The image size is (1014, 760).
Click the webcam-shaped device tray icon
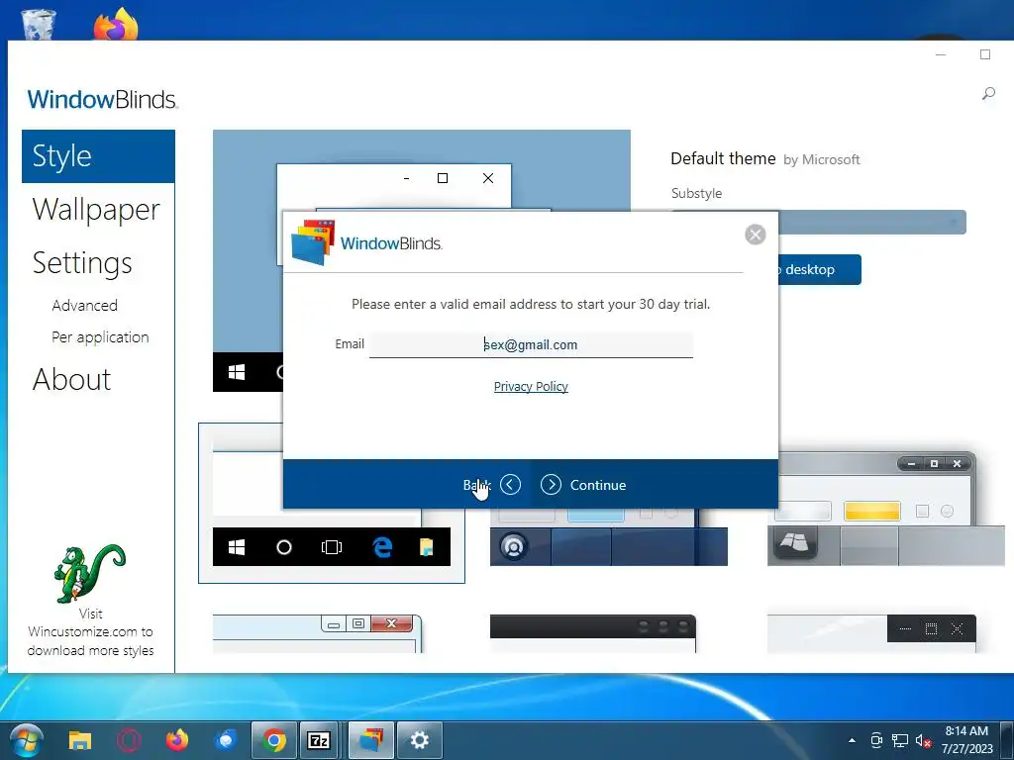click(876, 740)
